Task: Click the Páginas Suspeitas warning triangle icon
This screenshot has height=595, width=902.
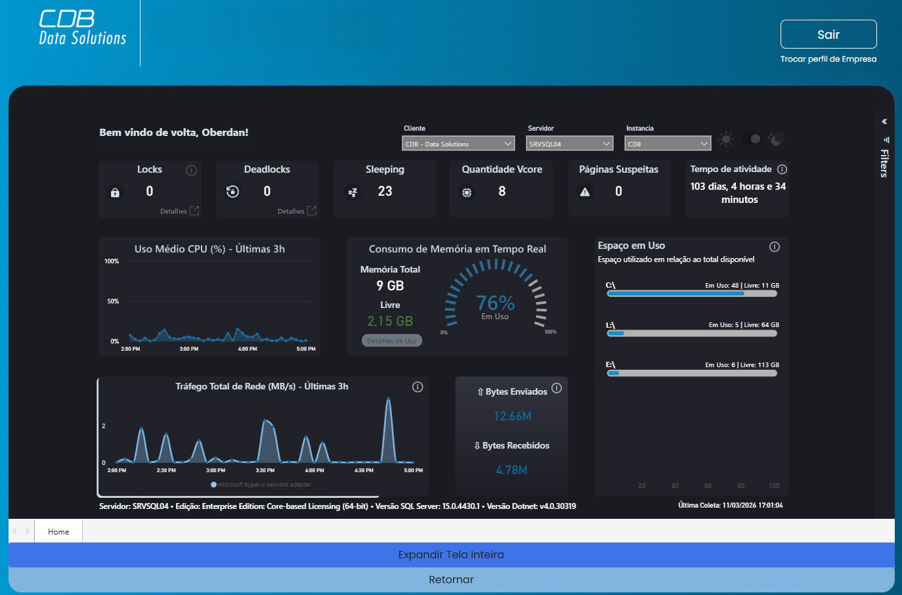Action: click(x=585, y=192)
